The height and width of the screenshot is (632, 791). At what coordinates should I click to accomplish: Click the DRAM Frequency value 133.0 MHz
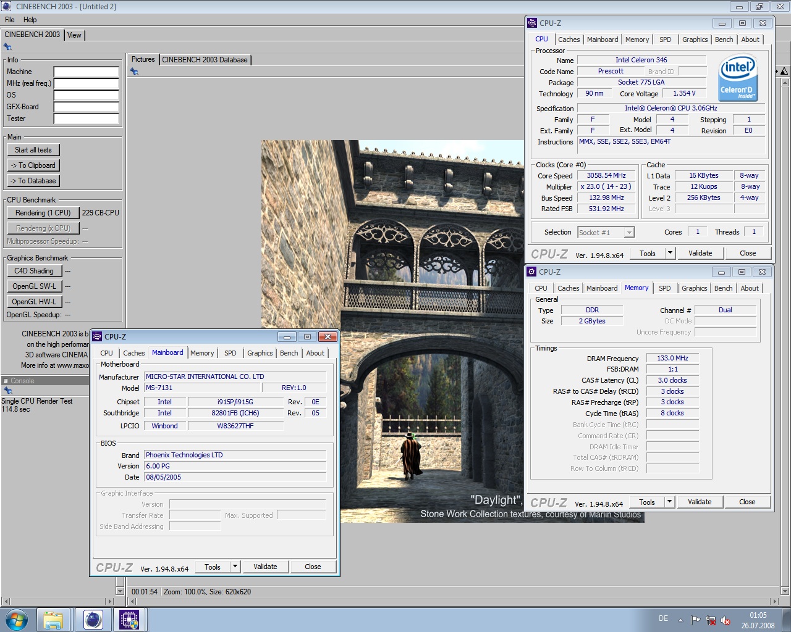click(x=672, y=359)
